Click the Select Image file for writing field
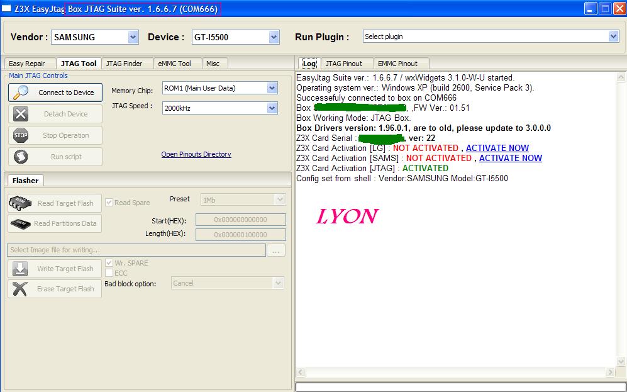 136,250
